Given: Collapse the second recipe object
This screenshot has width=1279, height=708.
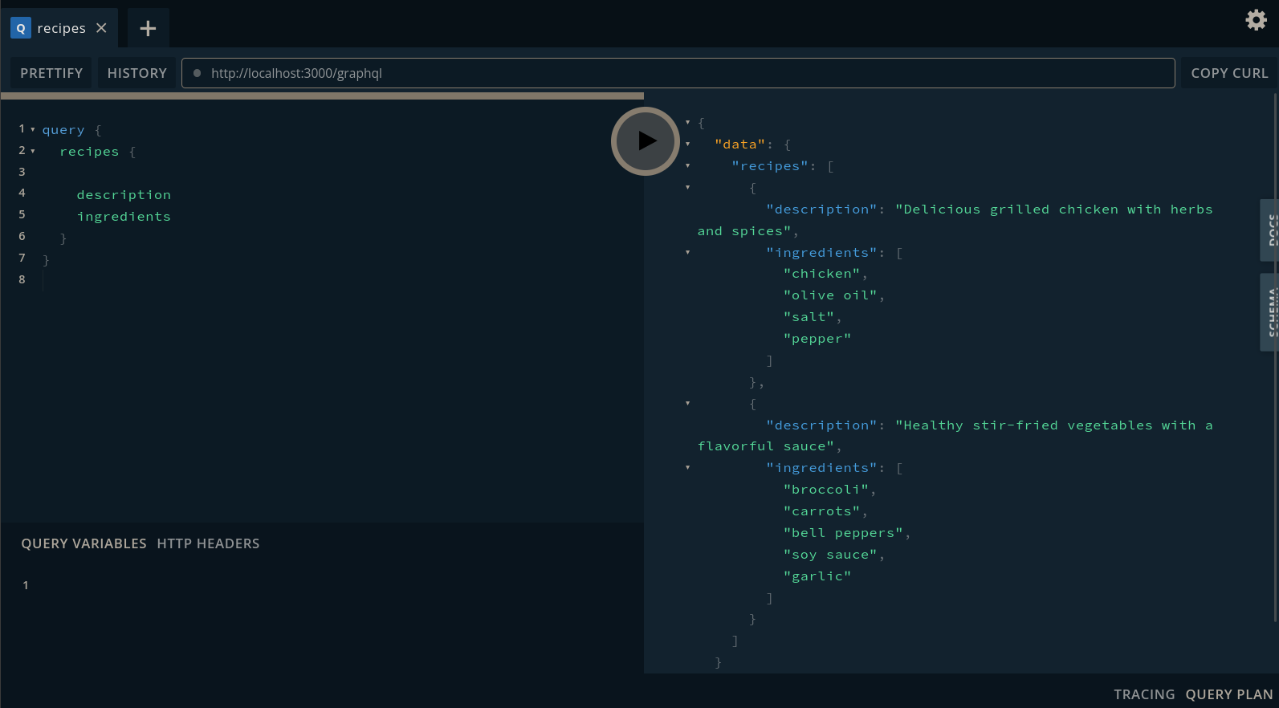Looking at the screenshot, I should click(x=688, y=404).
